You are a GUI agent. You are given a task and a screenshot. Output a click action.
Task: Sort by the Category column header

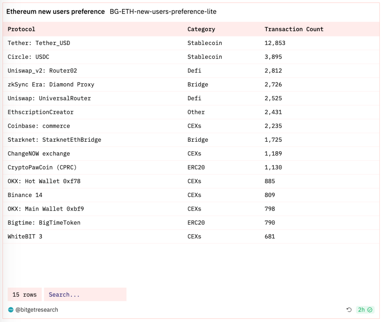point(201,29)
